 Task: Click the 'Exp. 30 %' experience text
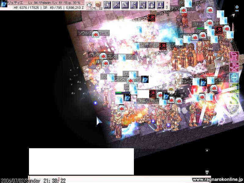click(x=73, y=3)
